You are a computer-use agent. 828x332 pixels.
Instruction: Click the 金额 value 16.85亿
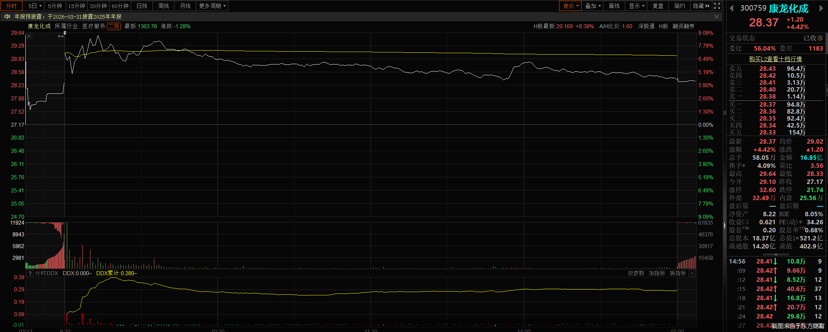[811, 158]
